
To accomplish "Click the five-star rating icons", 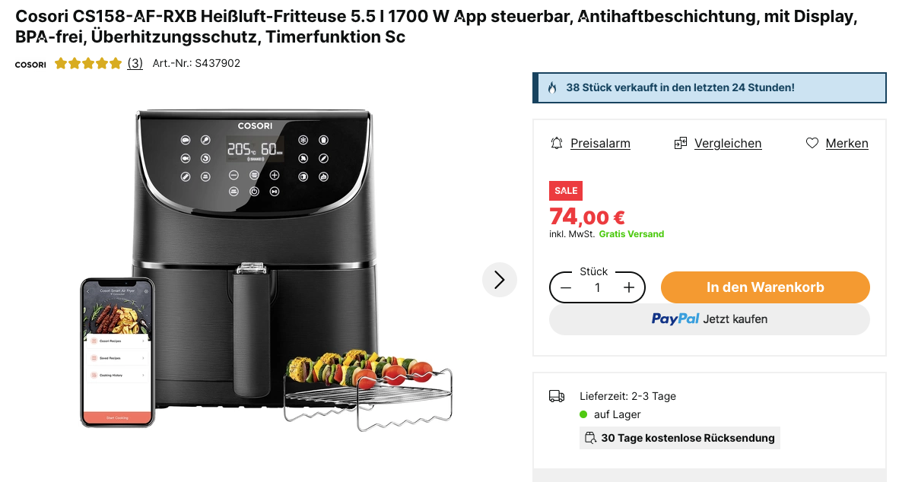I will [87, 63].
